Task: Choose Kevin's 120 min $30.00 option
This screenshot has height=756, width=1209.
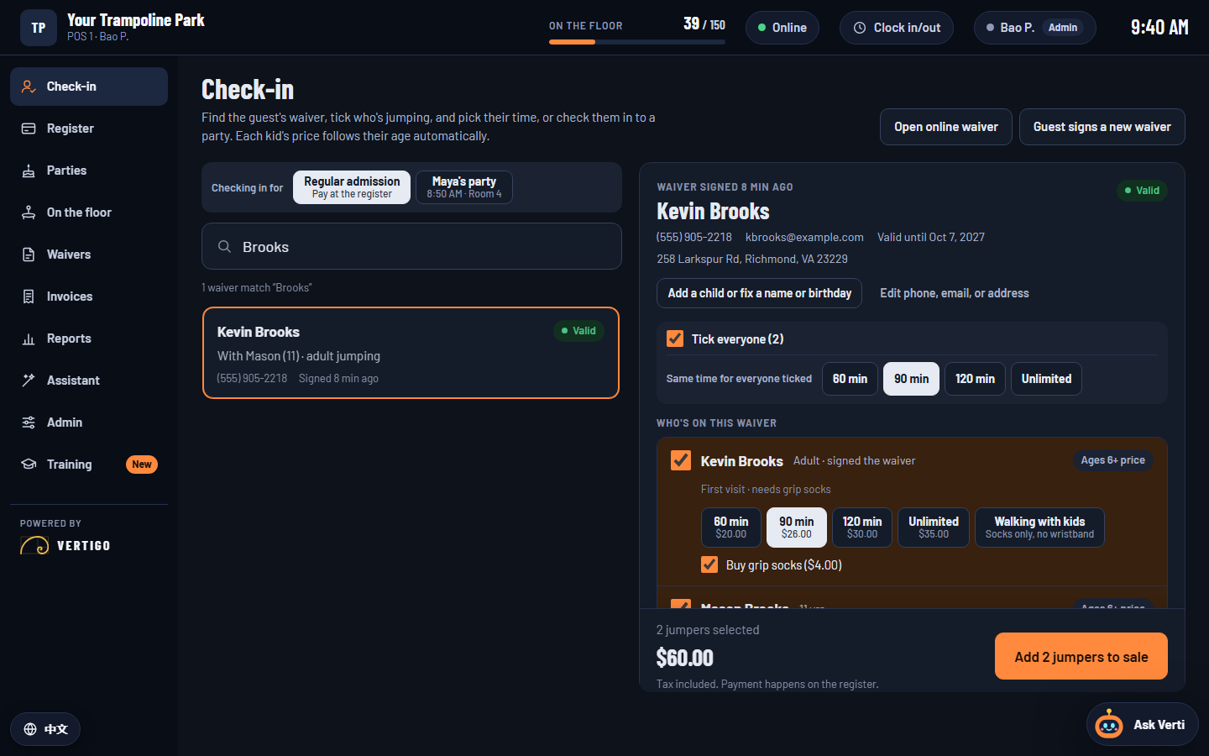Action: [x=862, y=528]
